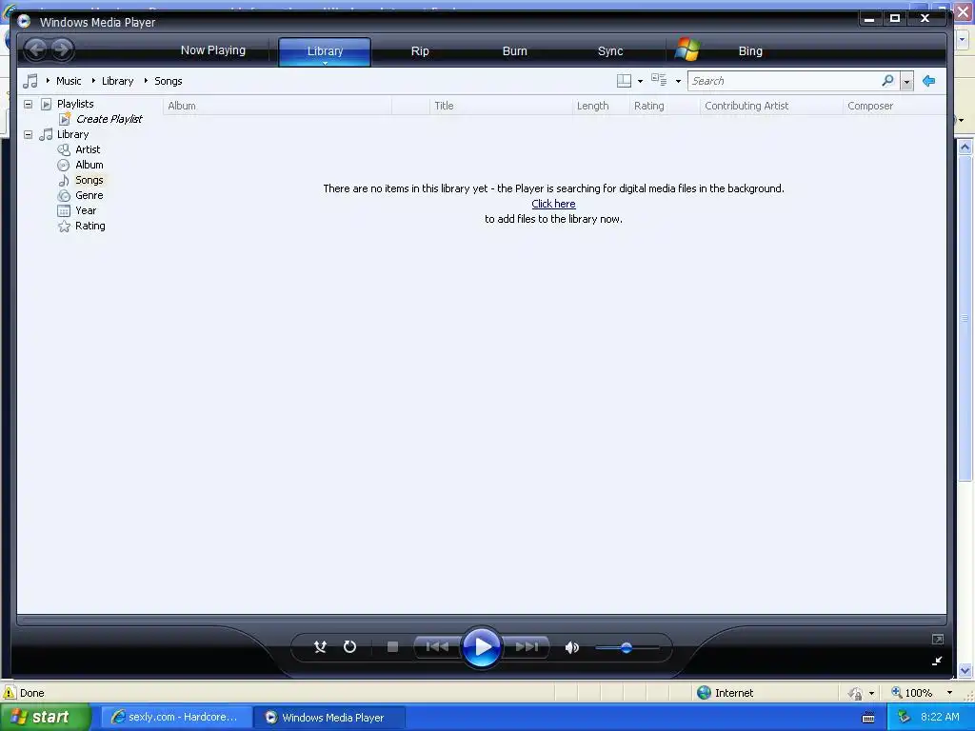The image size is (975, 731).
Task: Select Album in the library tree
Action: click(90, 165)
